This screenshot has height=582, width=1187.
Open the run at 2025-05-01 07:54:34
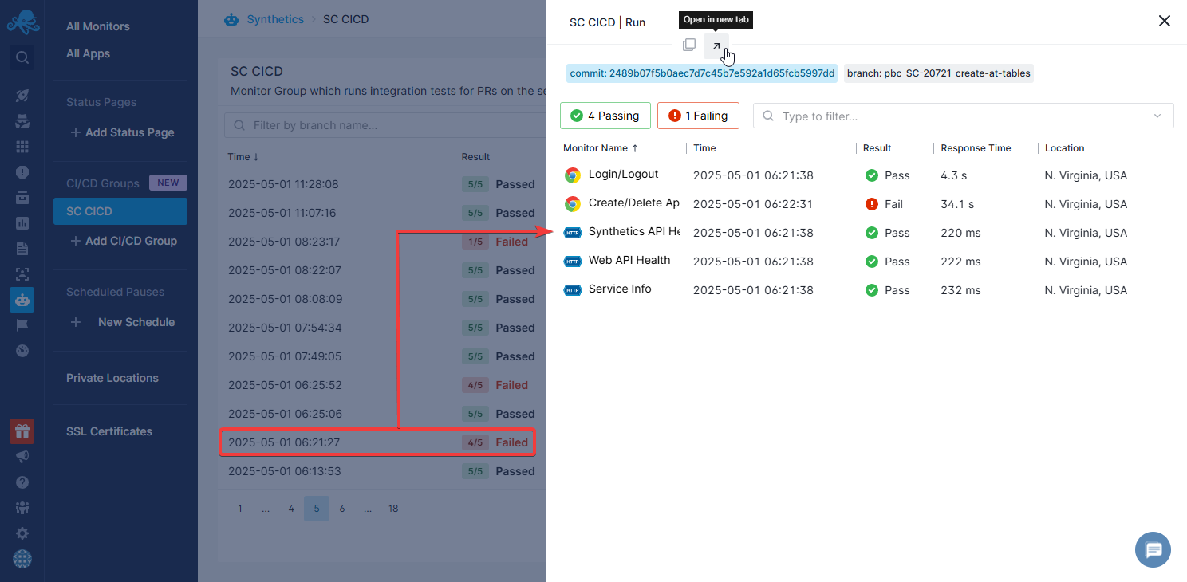[x=382, y=328]
